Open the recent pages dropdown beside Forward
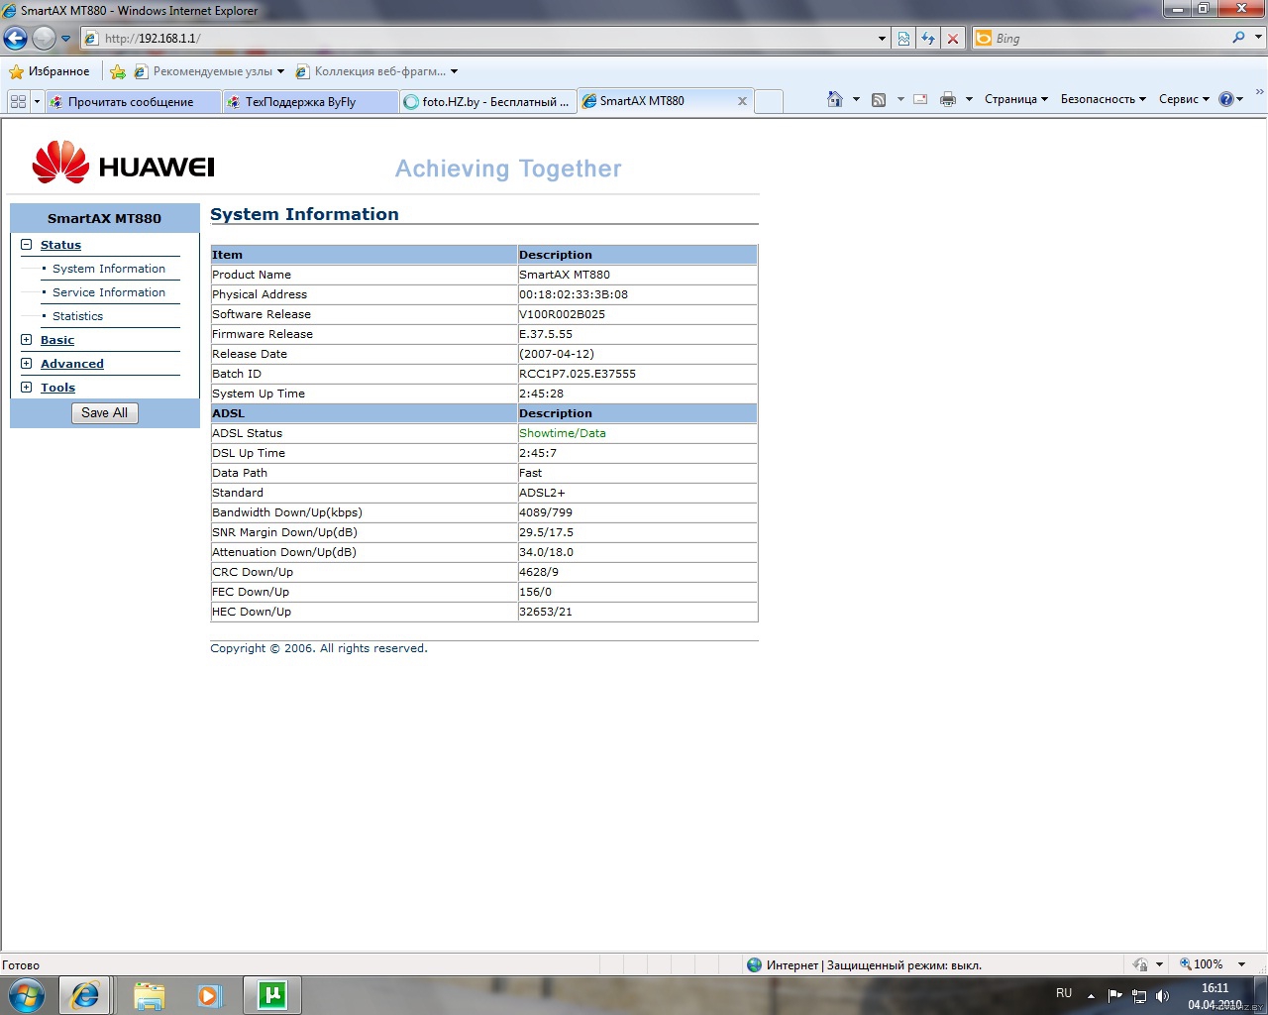1268x1015 pixels. (x=66, y=39)
